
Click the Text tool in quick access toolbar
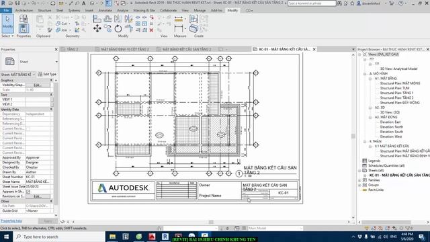[84, 3]
